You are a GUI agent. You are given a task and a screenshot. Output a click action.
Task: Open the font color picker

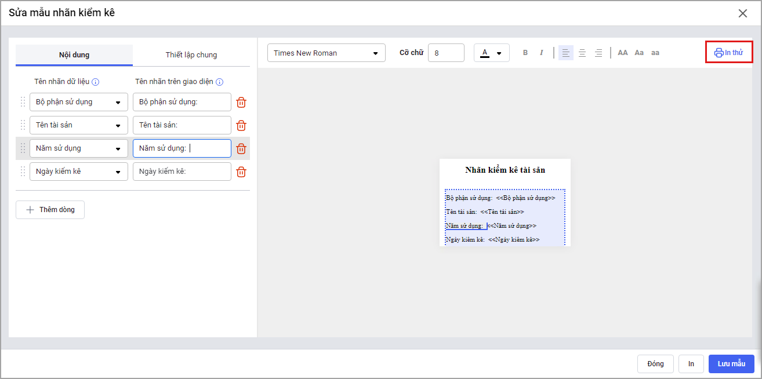point(491,53)
